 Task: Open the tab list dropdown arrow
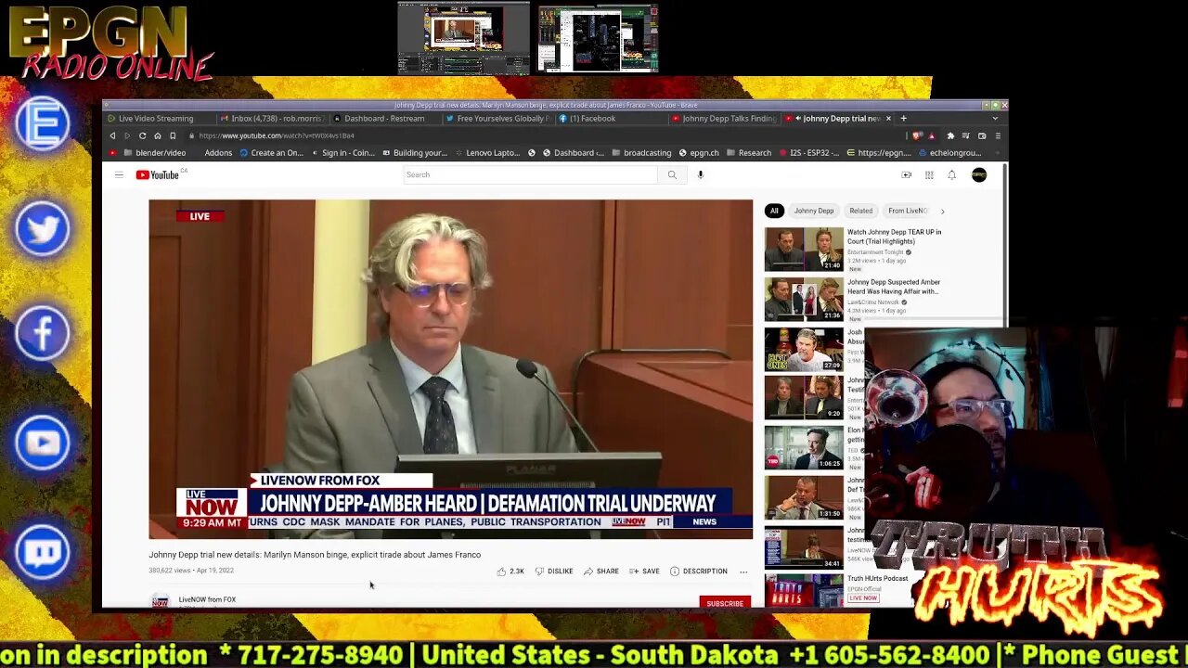(x=995, y=119)
